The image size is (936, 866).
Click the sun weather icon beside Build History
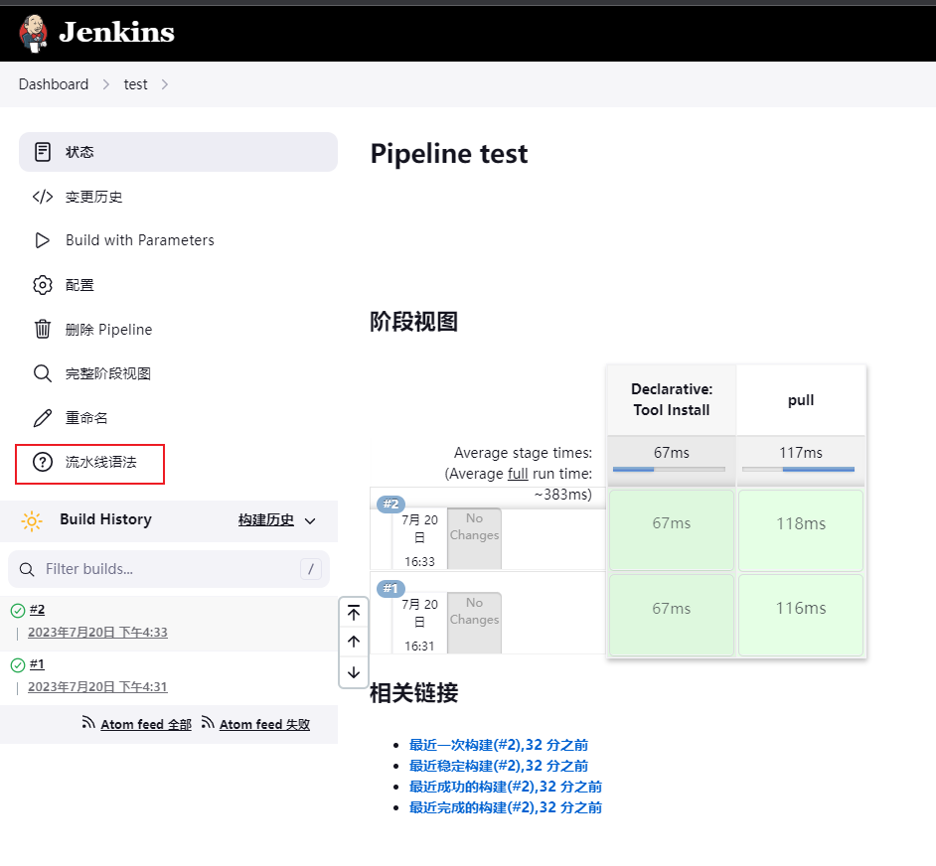tap(32, 521)
